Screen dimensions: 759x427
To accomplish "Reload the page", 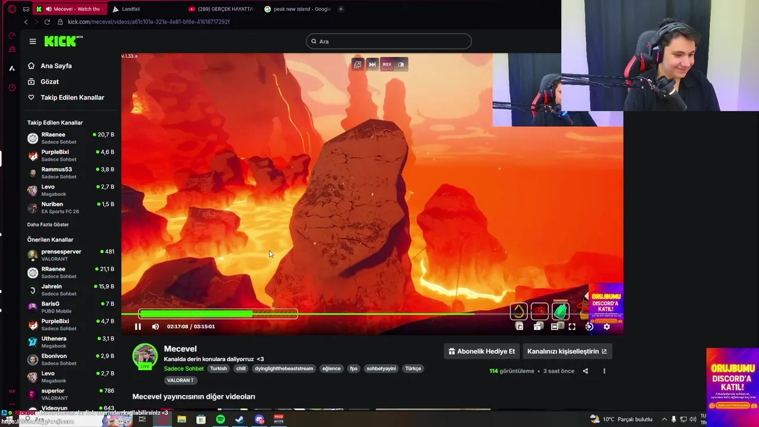I will click(47, 22).
